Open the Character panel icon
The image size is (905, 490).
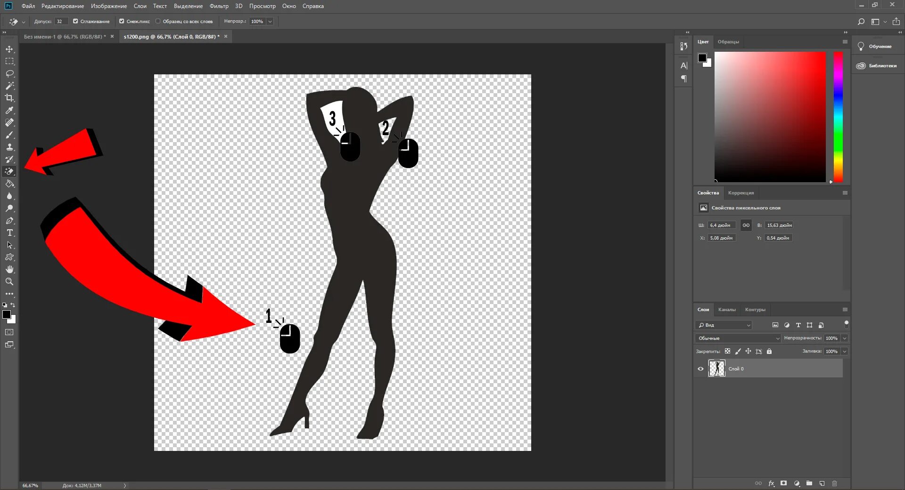click(684, 66)
